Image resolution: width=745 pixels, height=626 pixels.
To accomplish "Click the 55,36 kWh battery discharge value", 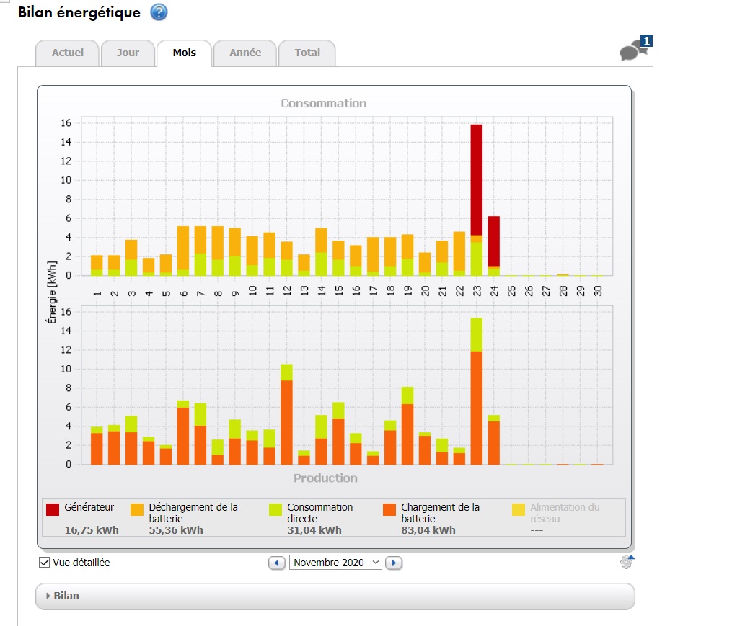I will [176, 530].
